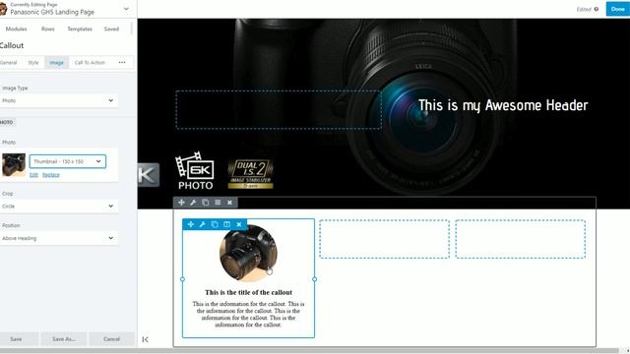Click the Save As... button
Screen dimensions: 630x354
[63, 339]
